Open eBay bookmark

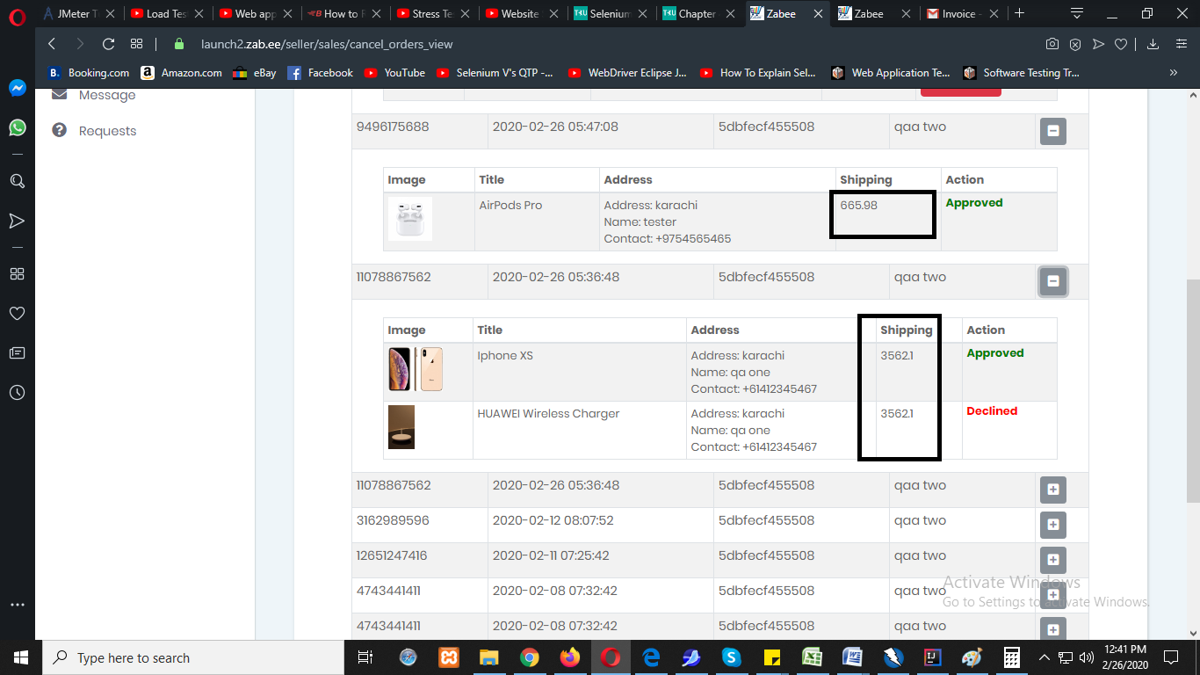click(255, 73)
